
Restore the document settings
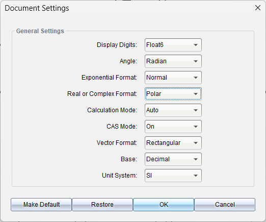pos(102,205)
